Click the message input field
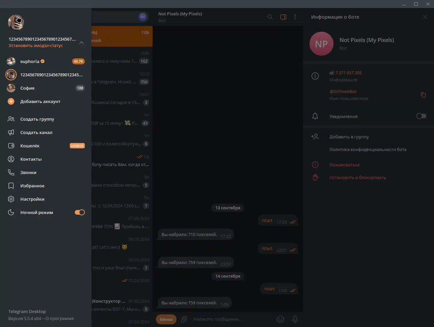Image resolution: width=434 pixels, height=327 pixels. (230, 319)
